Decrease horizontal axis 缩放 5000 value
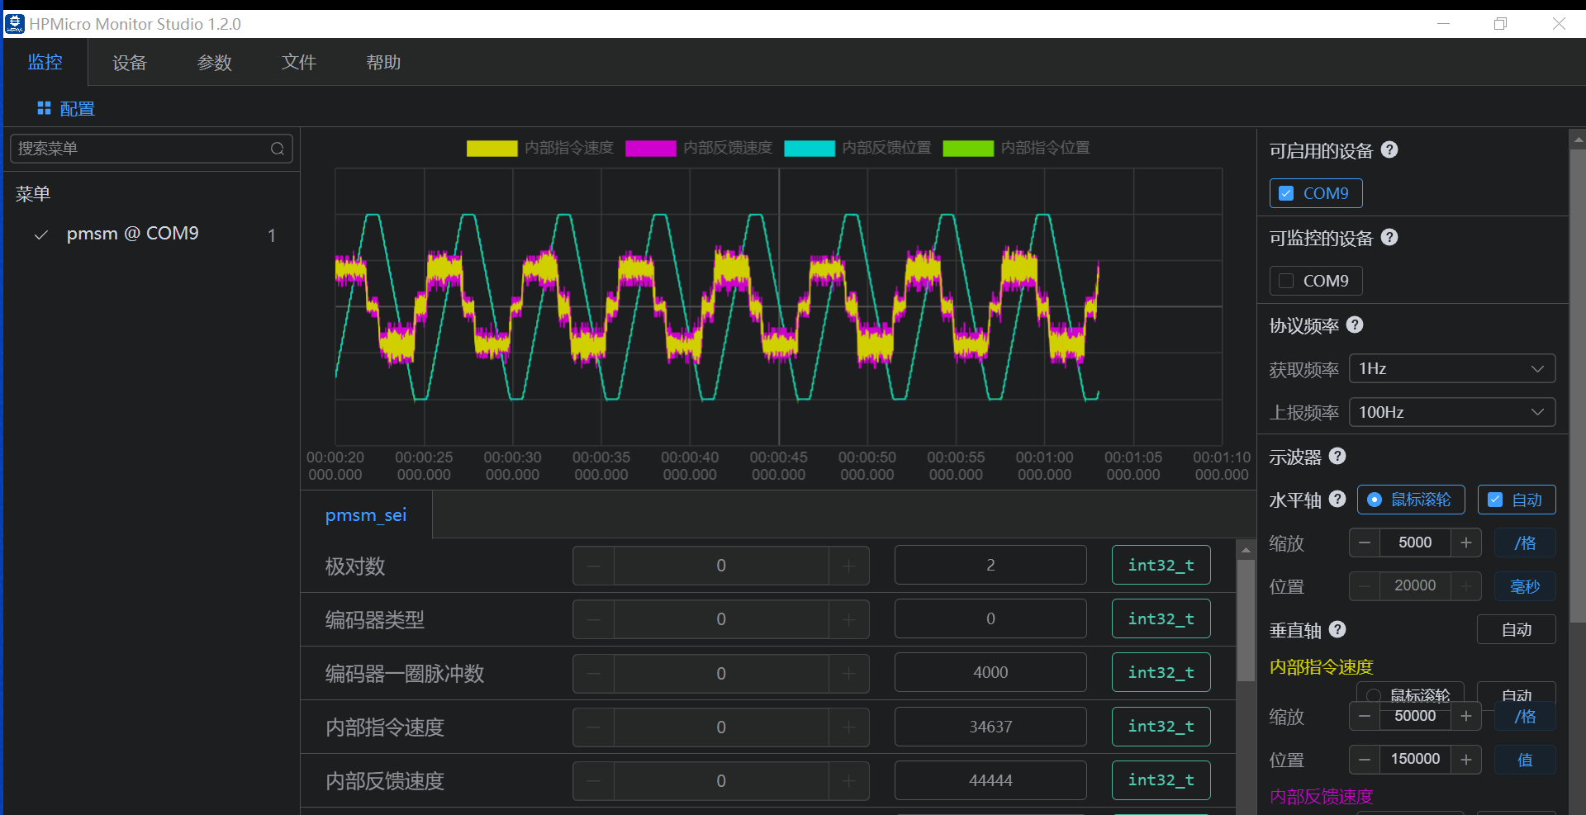The height and width of the screenshot is (815, 1586). [x=1365, y=543]
